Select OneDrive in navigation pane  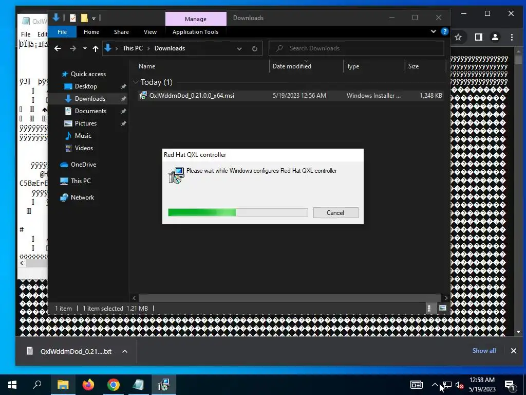coord(83,165)
